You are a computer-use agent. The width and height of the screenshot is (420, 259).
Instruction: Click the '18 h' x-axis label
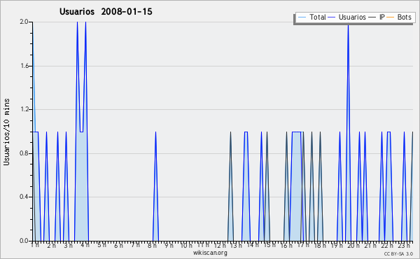pos(320,245)
